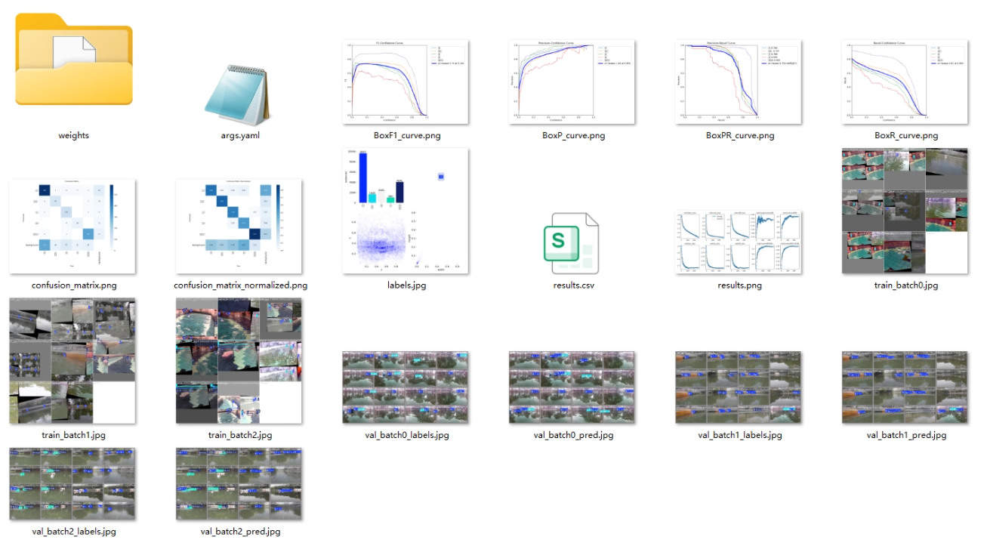The height and width of the screenshot is (546, 987).
Task: Select the val_batch0_pred.jpg thumbnail
Action: 572,387
